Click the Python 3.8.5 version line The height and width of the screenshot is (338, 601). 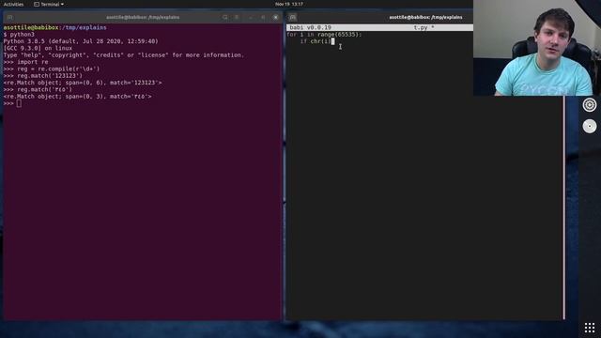pyautogui.click(x=81, y=41)
